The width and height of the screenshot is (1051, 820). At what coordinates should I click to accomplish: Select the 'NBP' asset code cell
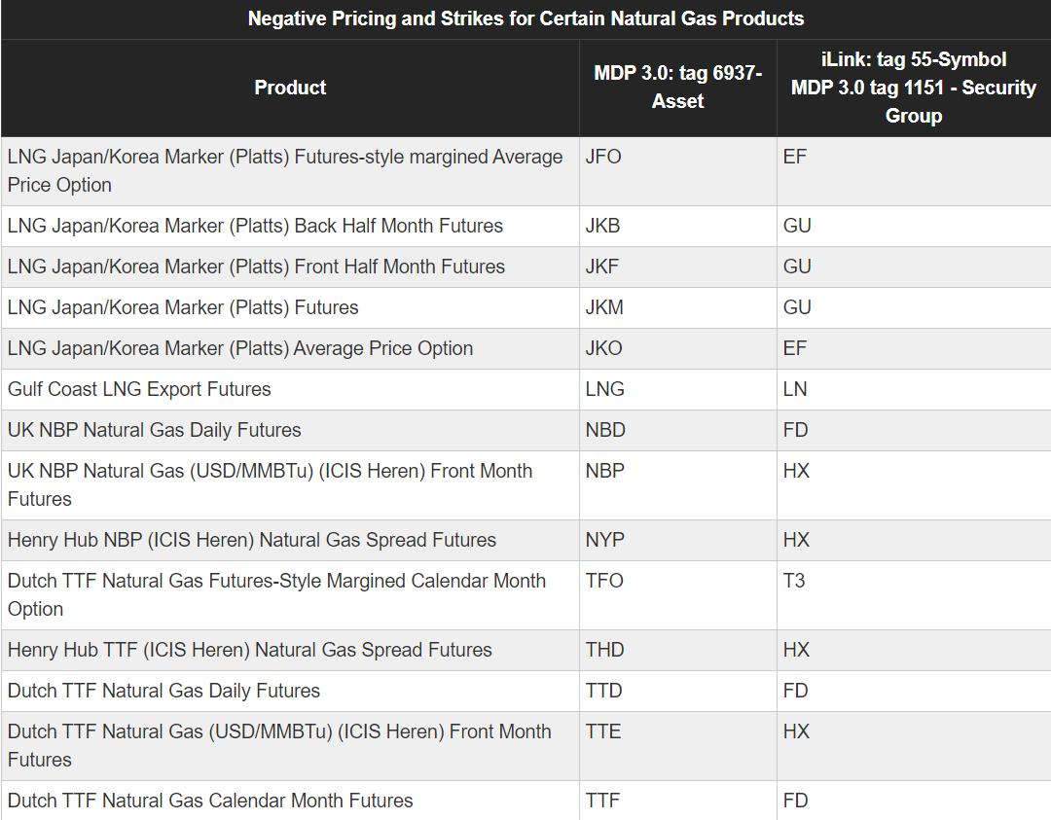click(x=605, y=471)
